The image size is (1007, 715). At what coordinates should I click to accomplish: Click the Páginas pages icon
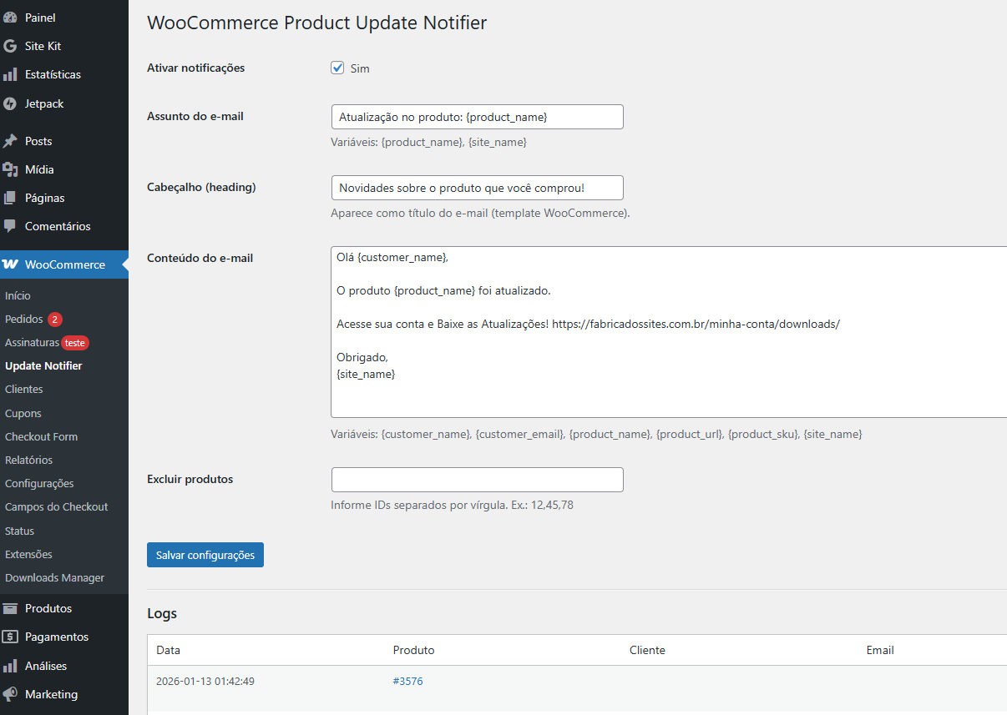tap(10, 198)
